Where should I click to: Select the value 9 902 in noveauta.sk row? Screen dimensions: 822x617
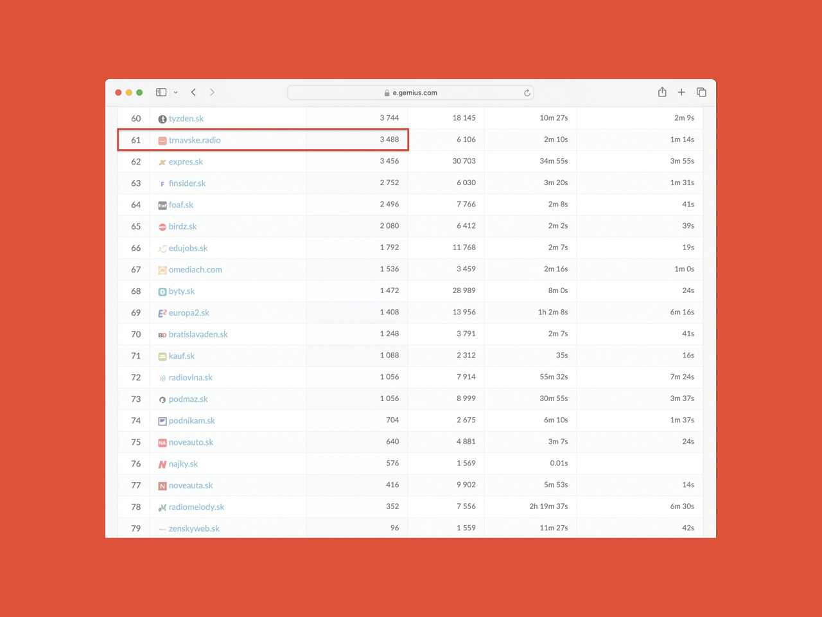click(466, 485)
